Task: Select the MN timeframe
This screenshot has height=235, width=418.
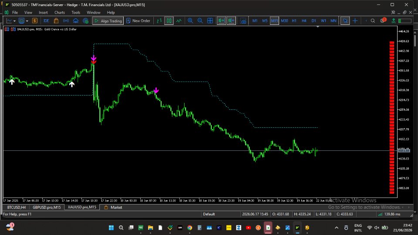Action: [x=333, y=20]
